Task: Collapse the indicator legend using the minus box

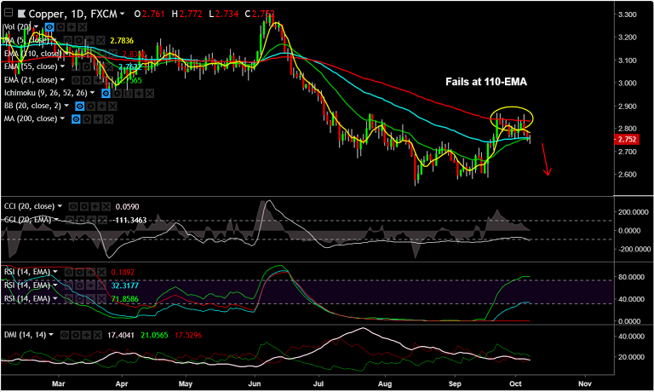Action: click(9, 14)
